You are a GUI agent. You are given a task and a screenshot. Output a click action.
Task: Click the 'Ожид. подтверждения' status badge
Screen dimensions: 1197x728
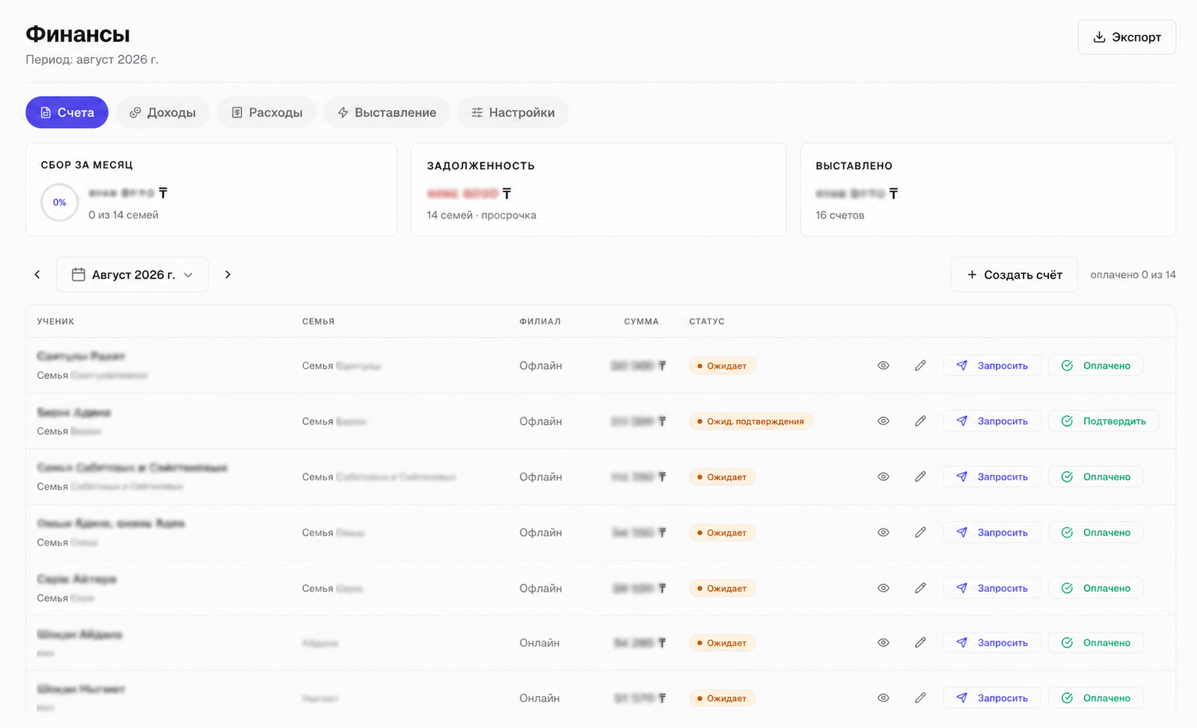(x=751, y=421)
